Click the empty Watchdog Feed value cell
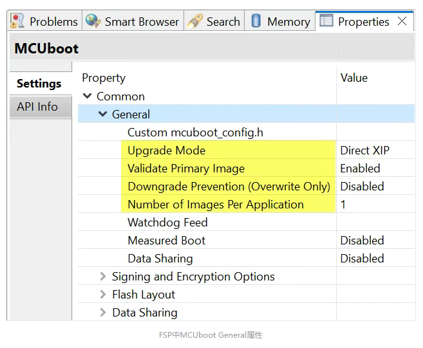 coord(375,223)
